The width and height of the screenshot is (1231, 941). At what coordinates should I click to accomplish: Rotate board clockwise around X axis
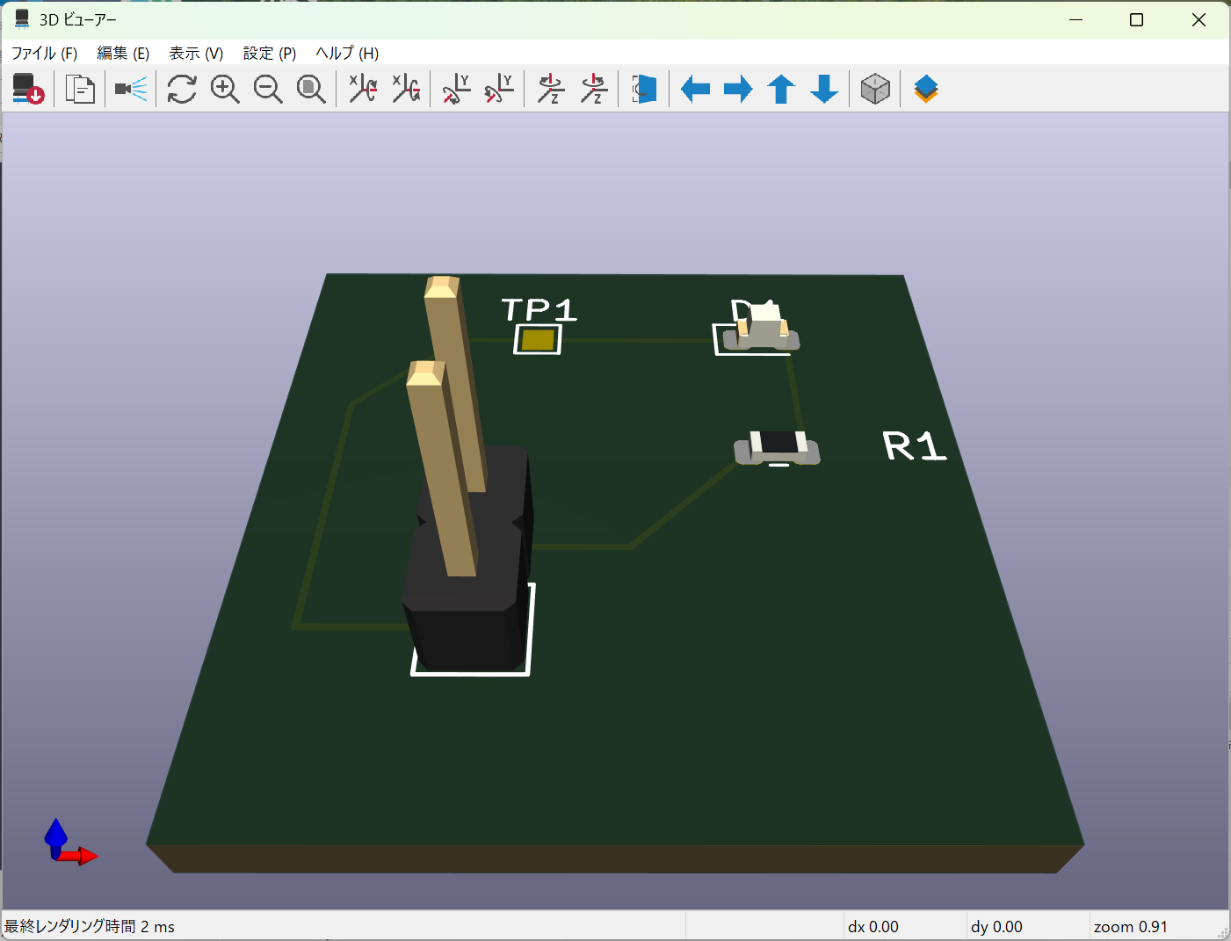click(362, 88)
